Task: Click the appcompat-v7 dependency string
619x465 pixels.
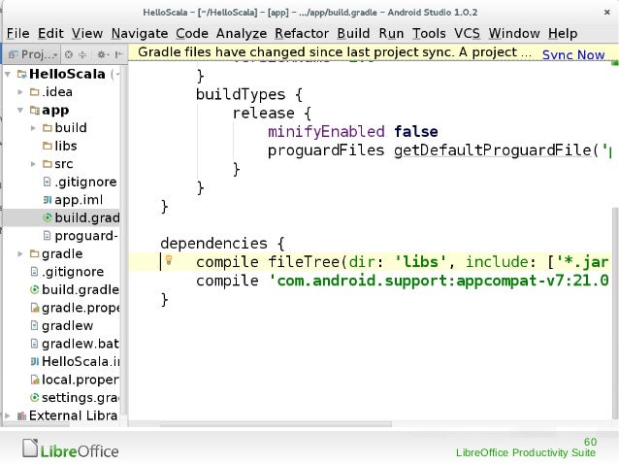Action: [439, 281]
